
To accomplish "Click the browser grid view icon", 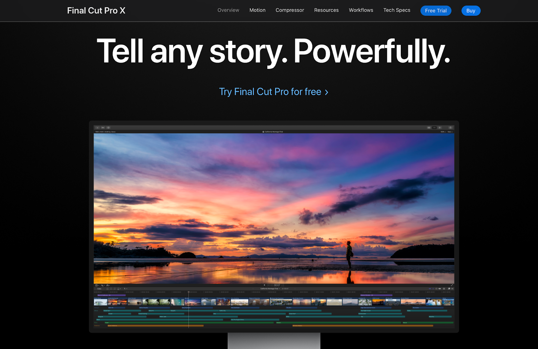I will [429, 127].
